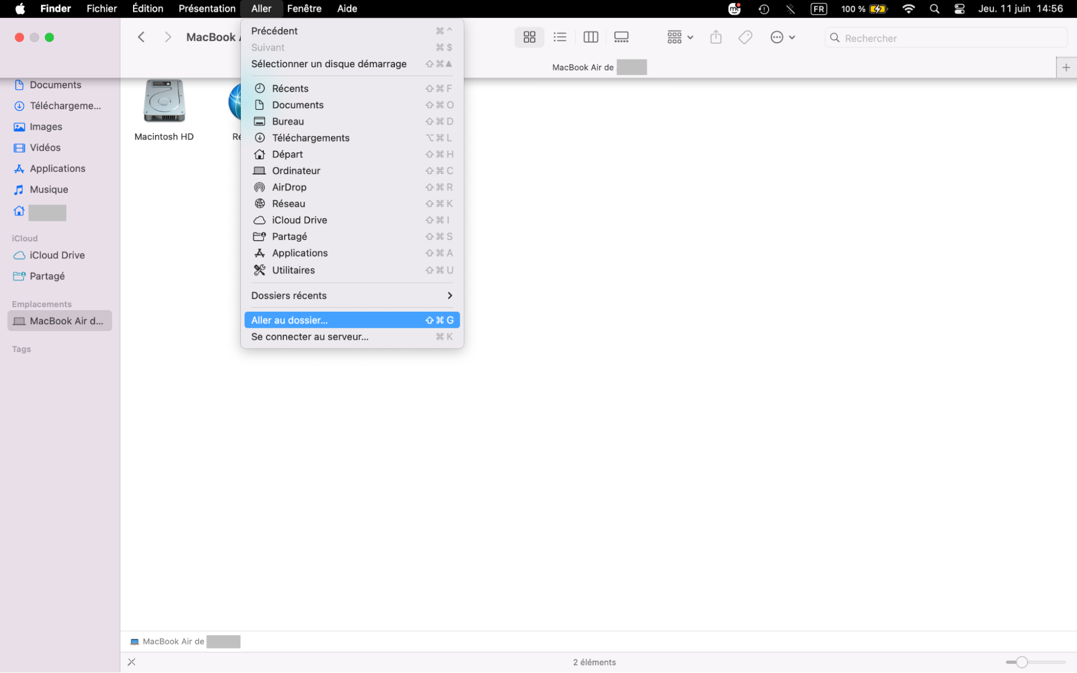Click the Malwarebytes-style menu bar icon

click(x=734, y=9)
